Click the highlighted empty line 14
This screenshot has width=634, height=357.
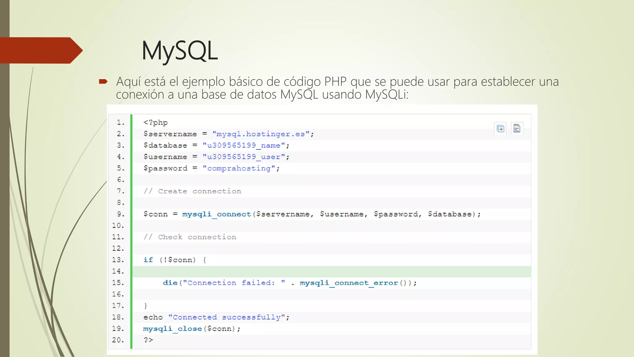(x=332, y=271)
